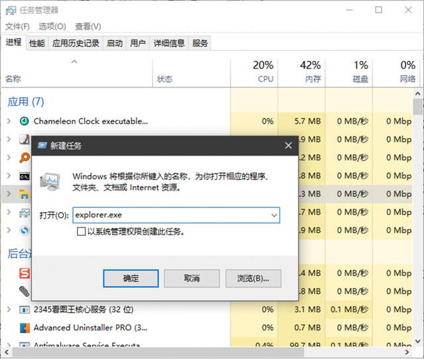Click the command prompt process icon
Image resolution: width=424 pixels, height=359 pixels.
[x=25, y=176]
